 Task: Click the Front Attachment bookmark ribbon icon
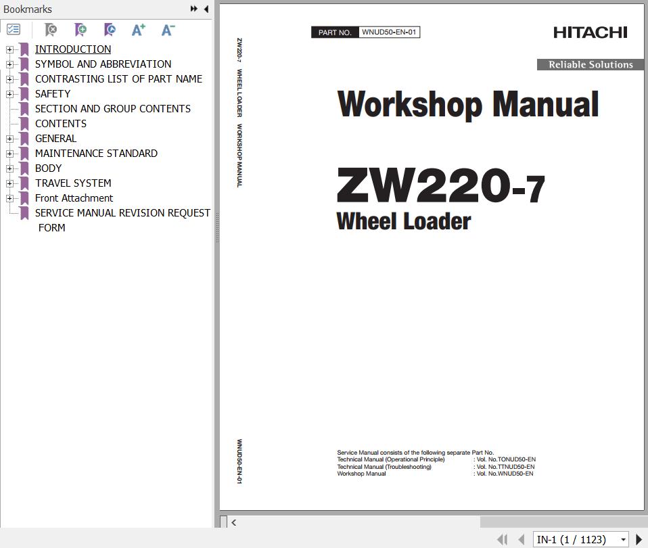coord(24,198)
